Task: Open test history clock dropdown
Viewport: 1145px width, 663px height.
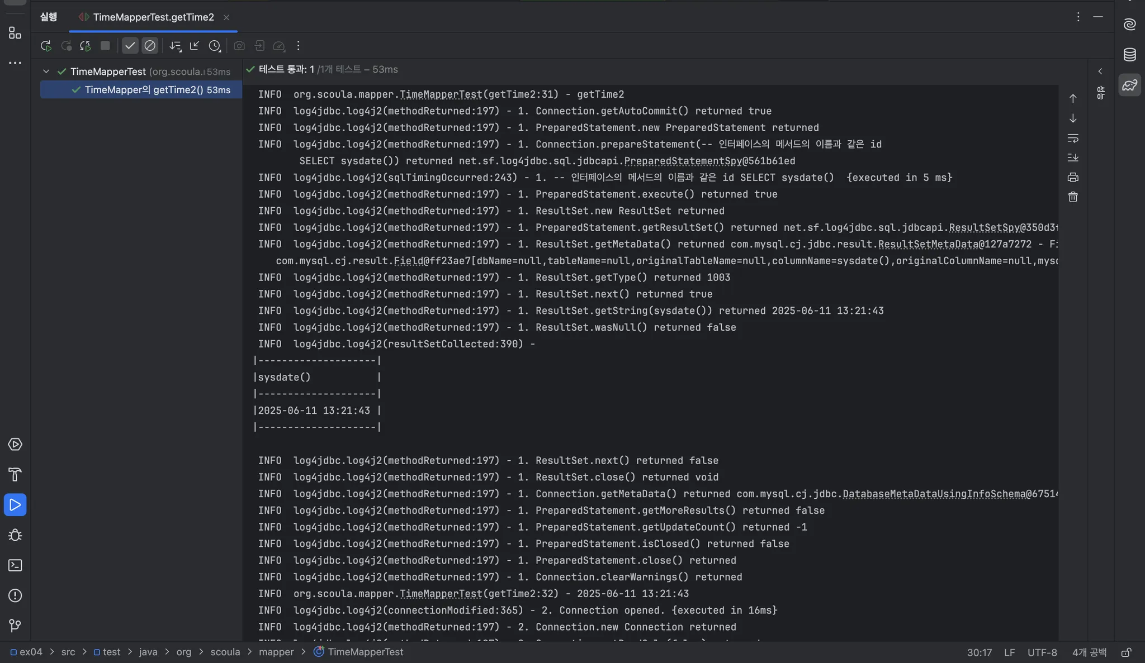Action: click(x=215, y=46)
